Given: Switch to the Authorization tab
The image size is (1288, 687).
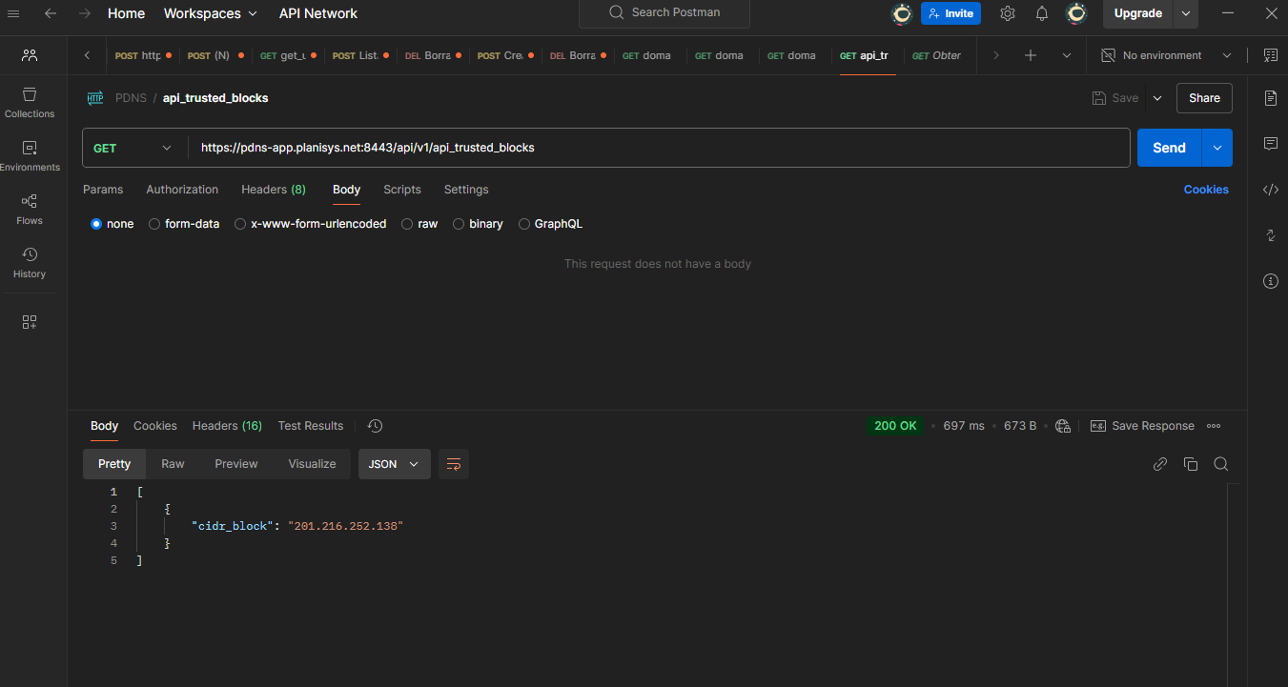Looking at the screenshot, I should (182, 190).
